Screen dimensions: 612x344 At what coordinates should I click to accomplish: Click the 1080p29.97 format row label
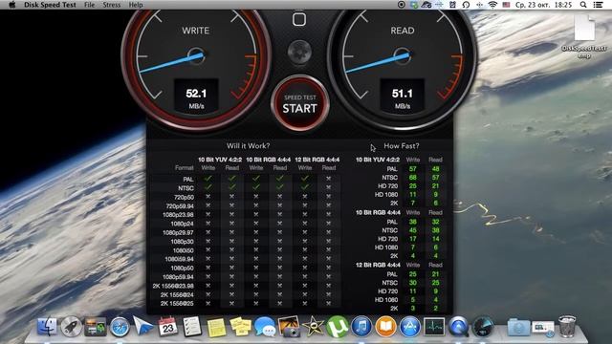pyautogui.click(x=178, y=232)
